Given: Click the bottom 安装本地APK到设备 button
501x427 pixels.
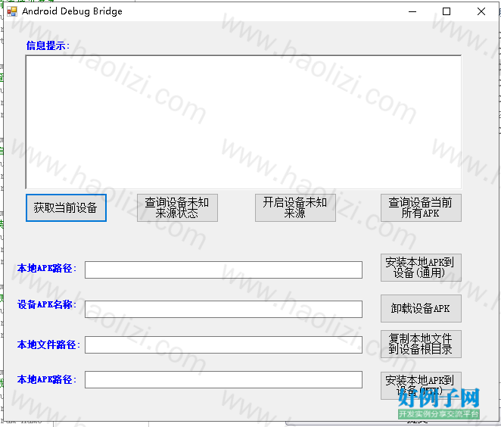Looking at the screenshot, I should pyautogui.click(x=421, y=385).
